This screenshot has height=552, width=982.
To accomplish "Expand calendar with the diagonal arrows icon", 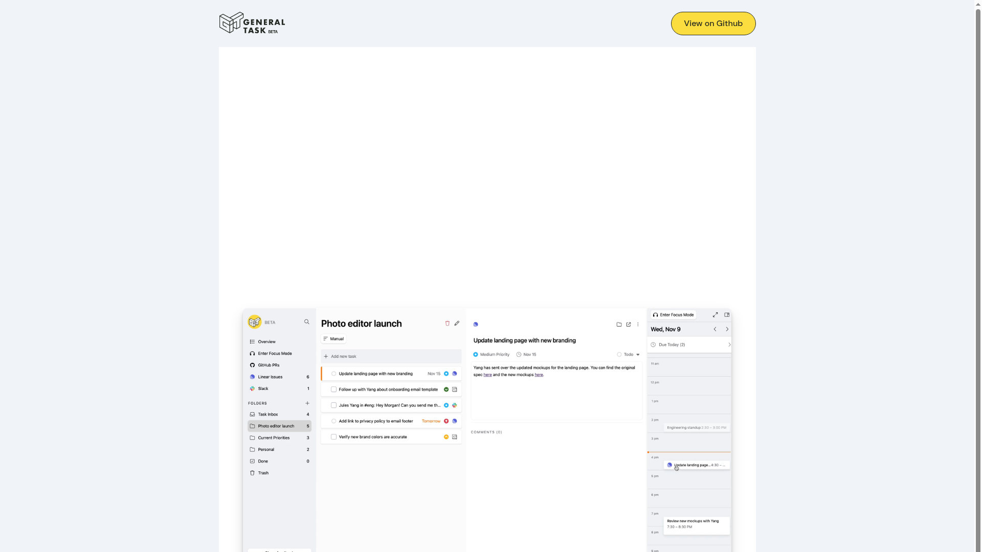I will 715,315.
